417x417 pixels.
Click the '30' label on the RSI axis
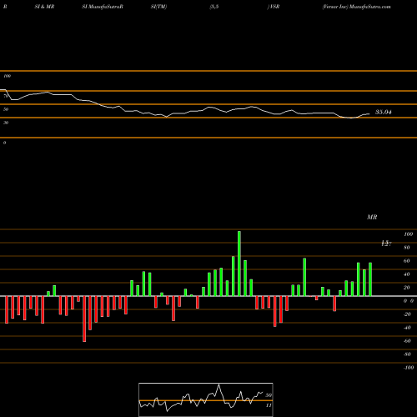point(6,123)
